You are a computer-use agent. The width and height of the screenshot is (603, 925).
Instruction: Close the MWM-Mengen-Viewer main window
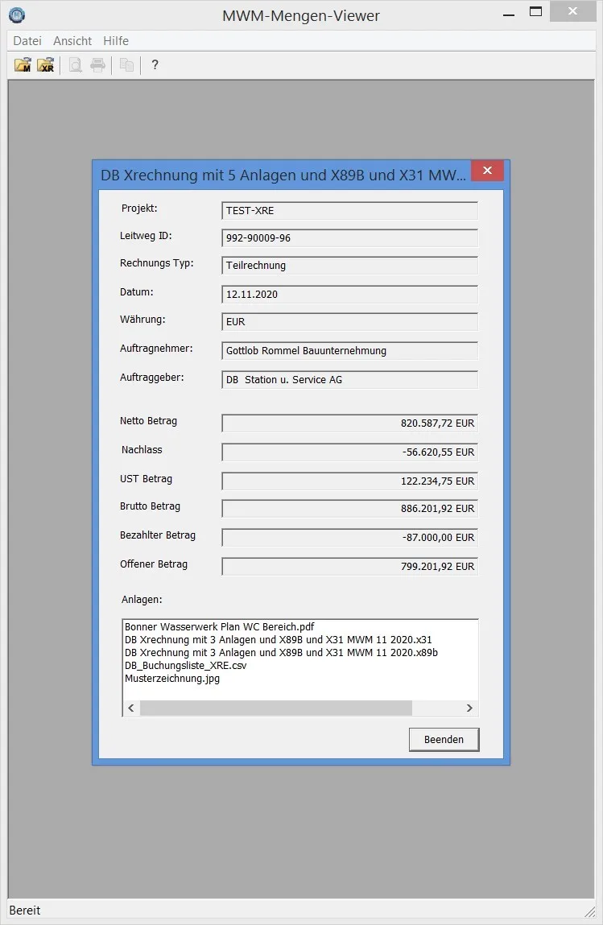(x=572, y=11)
